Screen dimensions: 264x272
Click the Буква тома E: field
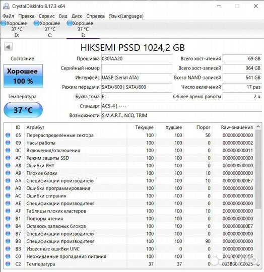click(x=137, y=96)
